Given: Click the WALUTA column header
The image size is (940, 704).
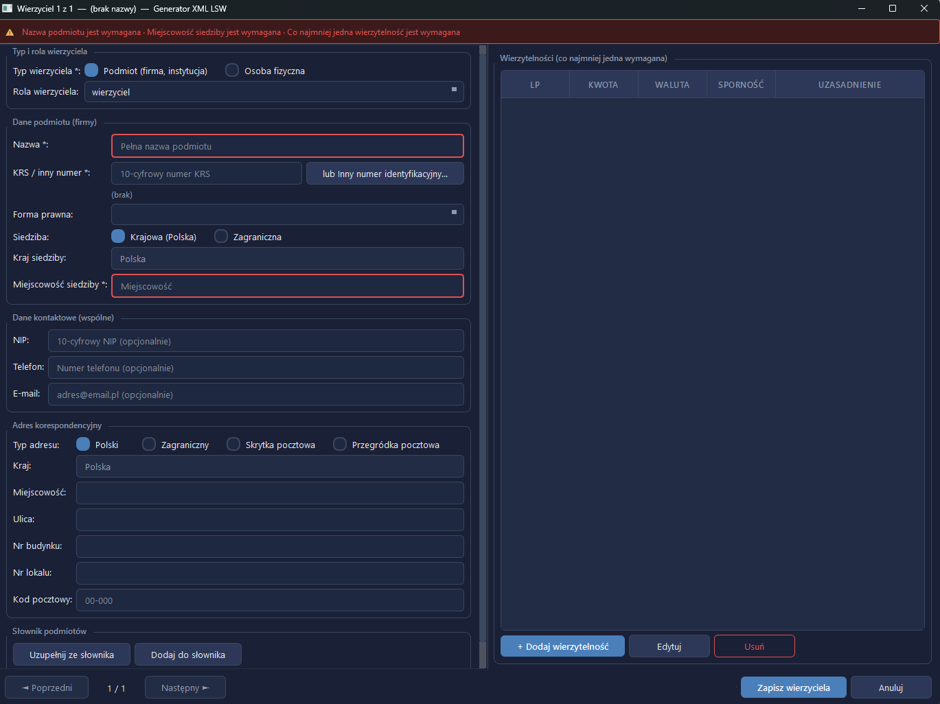Looking at the screenshot, I should pyautogui.click(x=672, y=85).
